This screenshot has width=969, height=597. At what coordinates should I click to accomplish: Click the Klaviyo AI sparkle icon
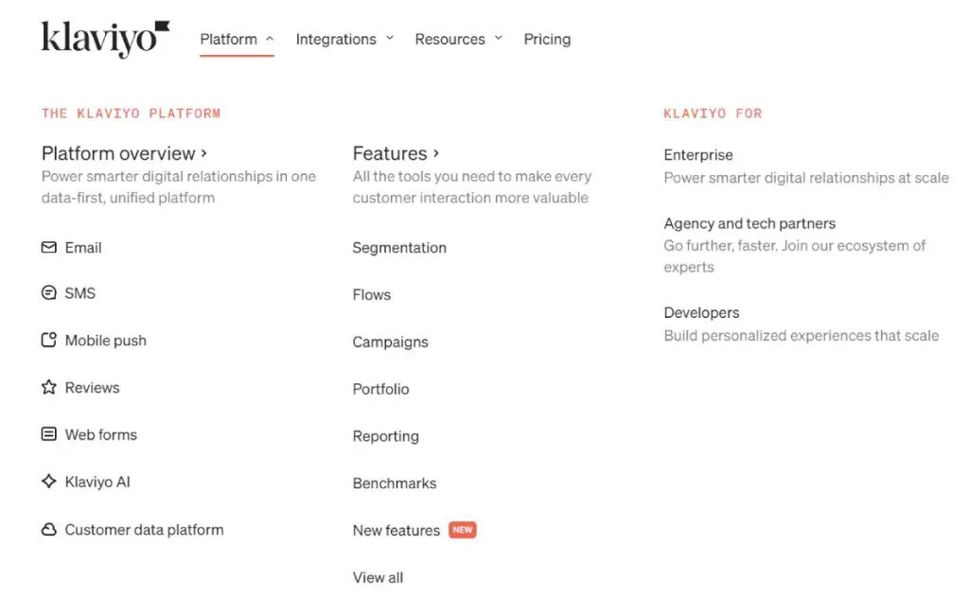click(x=49, y=482)
